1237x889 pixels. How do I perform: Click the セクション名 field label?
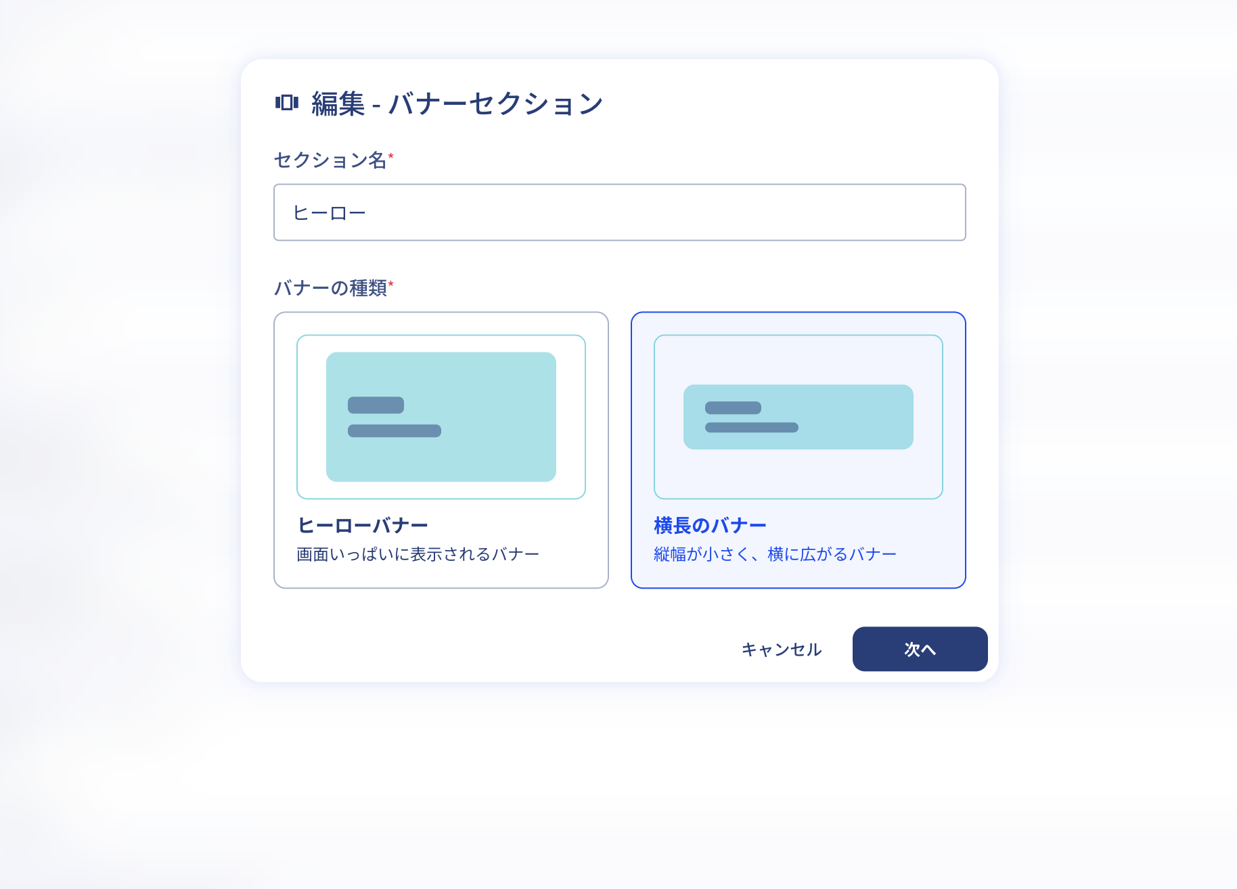click(x=330, y=160)
